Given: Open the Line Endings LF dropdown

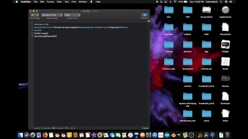Looking at the screenshot, I should coord(34,15).
